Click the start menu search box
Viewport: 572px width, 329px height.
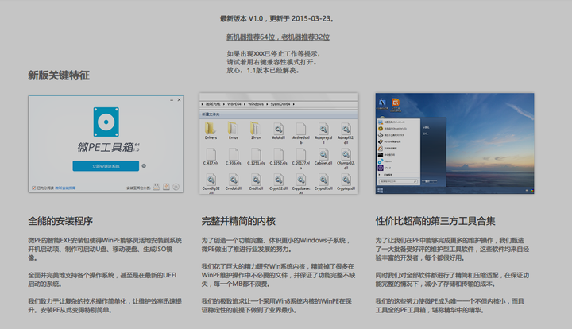(398, 181)
